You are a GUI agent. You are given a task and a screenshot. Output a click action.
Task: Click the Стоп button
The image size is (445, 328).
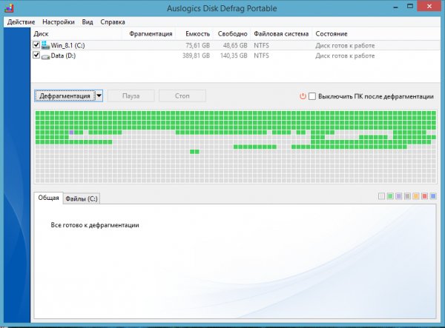click(x=182, y=96)
